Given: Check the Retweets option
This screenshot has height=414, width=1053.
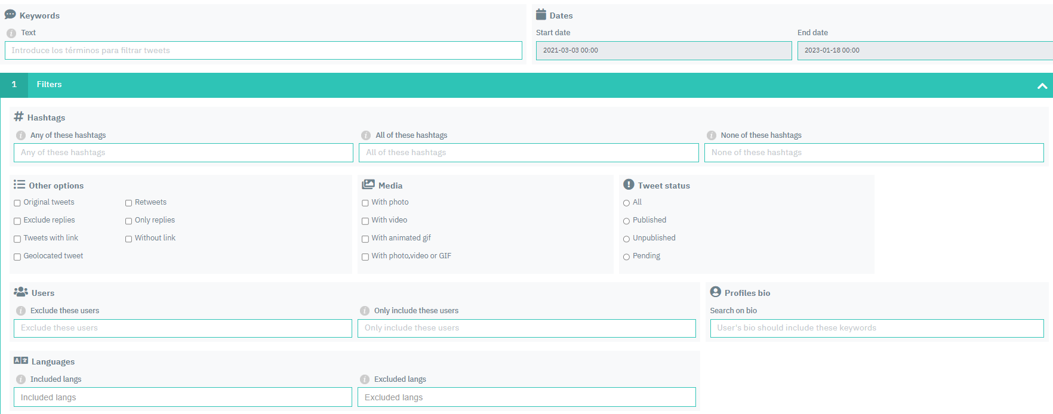Looking at the screenshot, I should pos(128,203).
